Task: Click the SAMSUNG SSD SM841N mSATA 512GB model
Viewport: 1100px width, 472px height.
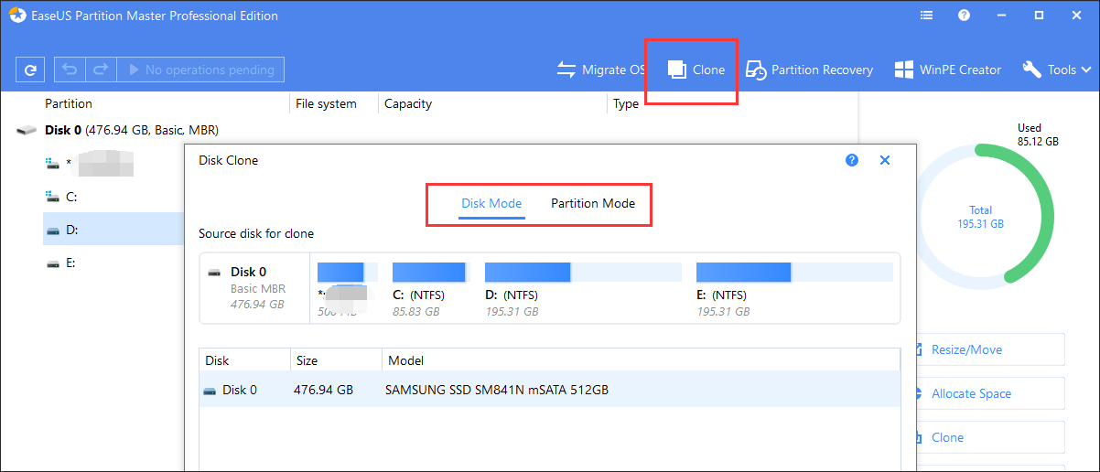Action: click(497, 391)
